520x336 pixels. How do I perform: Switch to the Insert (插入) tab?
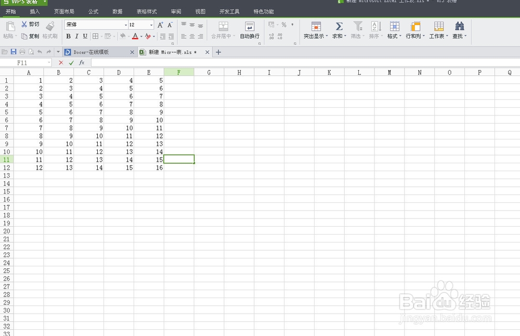[34, 11]
